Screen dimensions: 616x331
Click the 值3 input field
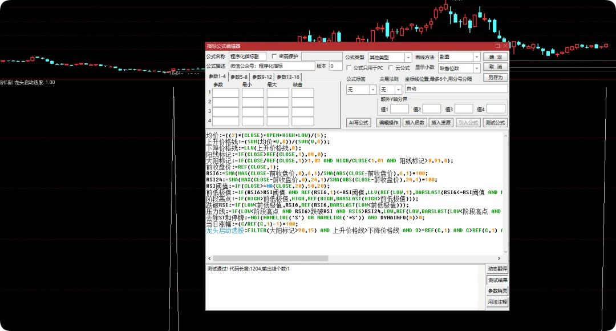point(464,109)
